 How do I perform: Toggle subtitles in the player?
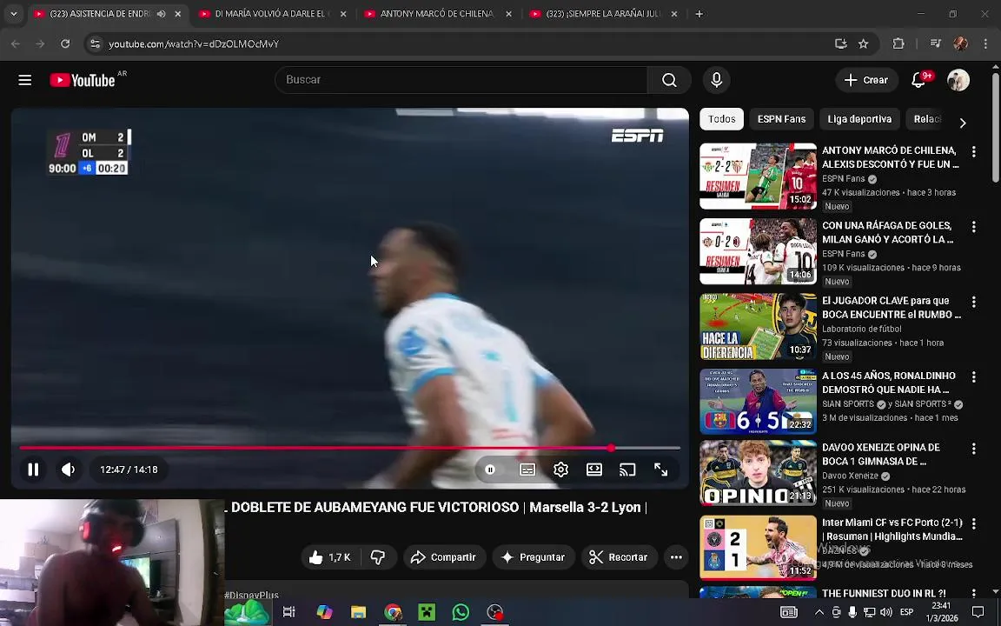click(x=527, y=469)
